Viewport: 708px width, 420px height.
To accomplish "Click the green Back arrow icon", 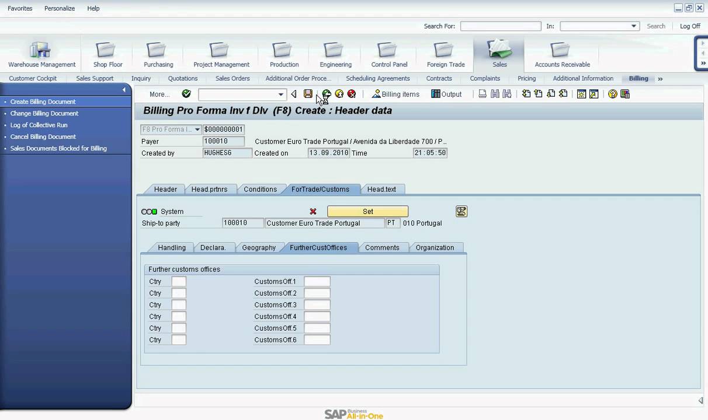I will click(327, 94).
